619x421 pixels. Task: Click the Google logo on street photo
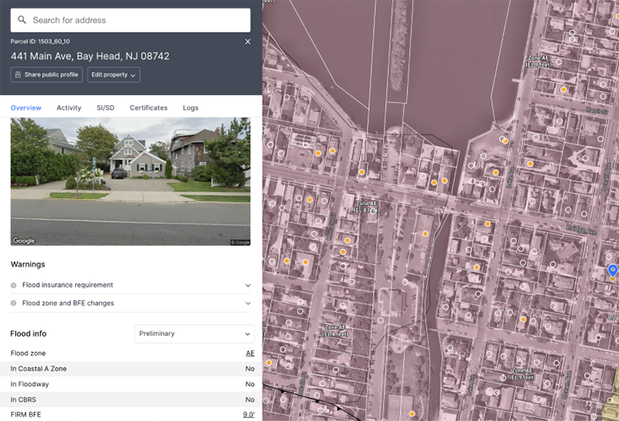(24, 241)
